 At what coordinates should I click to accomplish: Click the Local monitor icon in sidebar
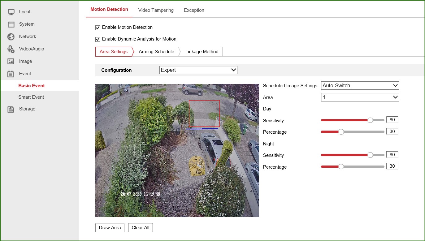(x=11, y=12)
